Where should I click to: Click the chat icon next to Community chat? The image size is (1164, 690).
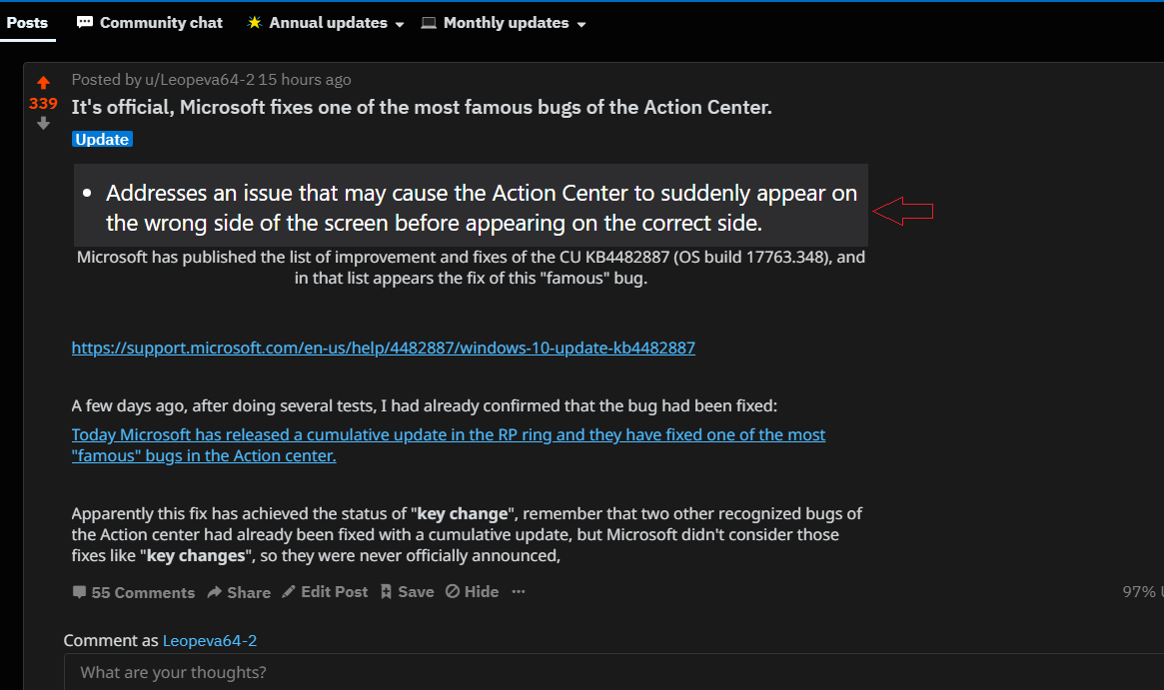84,21
